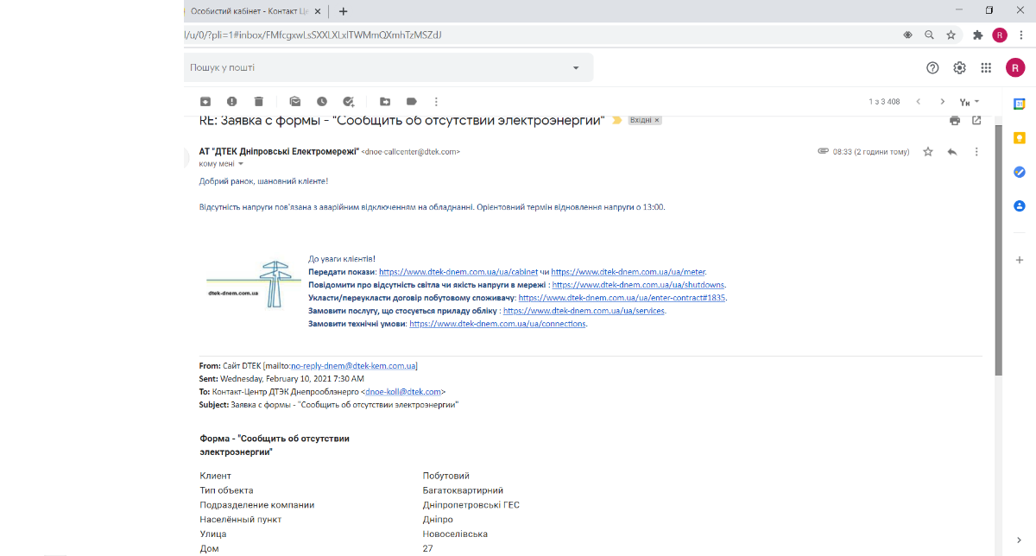The height and width of the screenshot is (556, 1036).
Task: Open the input tools language dropdown
Action: tap(970, 102)
